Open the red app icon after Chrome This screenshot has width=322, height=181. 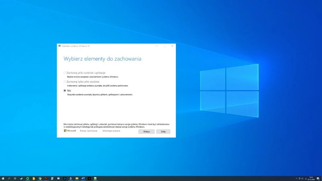coord(46,179)
